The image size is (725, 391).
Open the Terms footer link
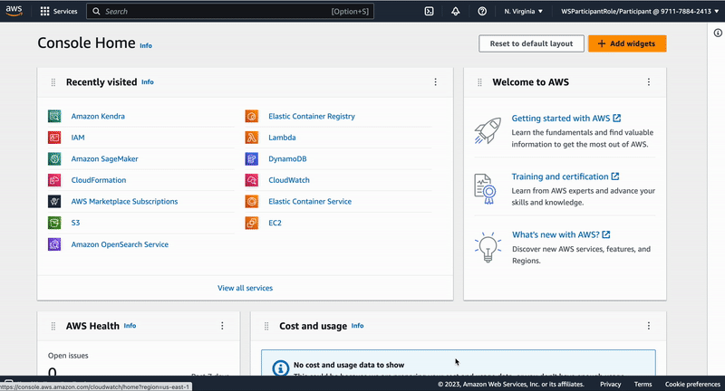[x=643, y=384]
